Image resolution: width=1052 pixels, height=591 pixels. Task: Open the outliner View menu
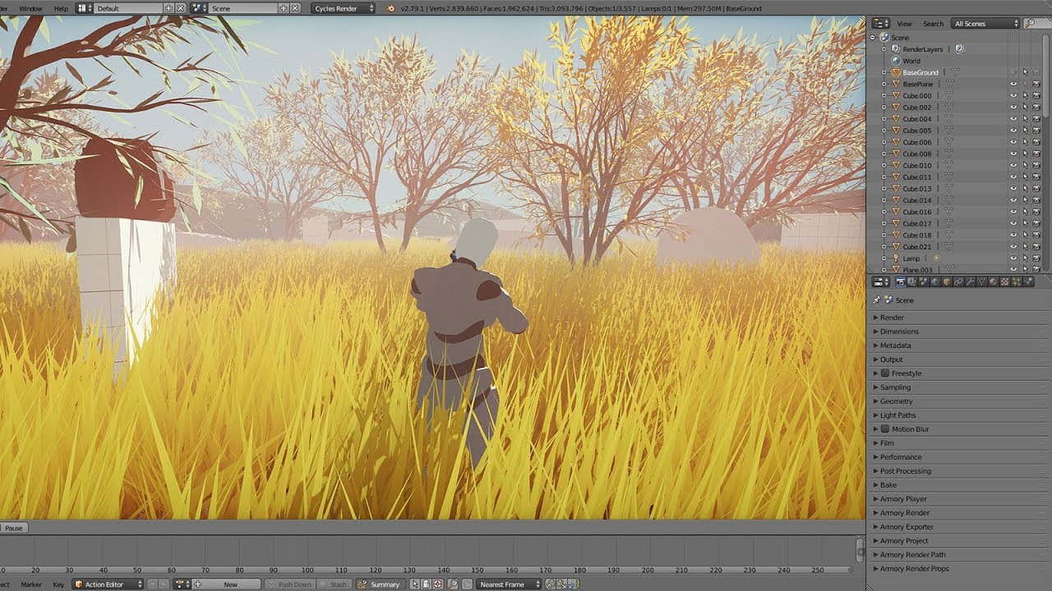pos(904,24)
